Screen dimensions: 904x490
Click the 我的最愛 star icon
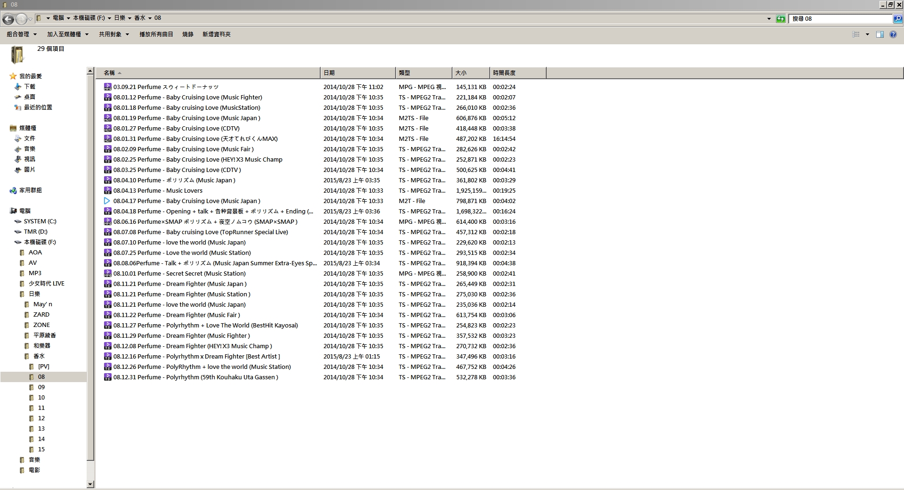[13, 76]
